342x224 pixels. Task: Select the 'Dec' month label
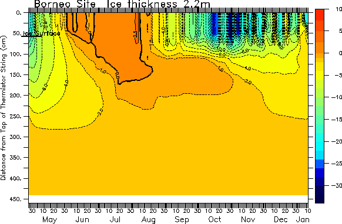pyautogui.click(x=281, y=219)
